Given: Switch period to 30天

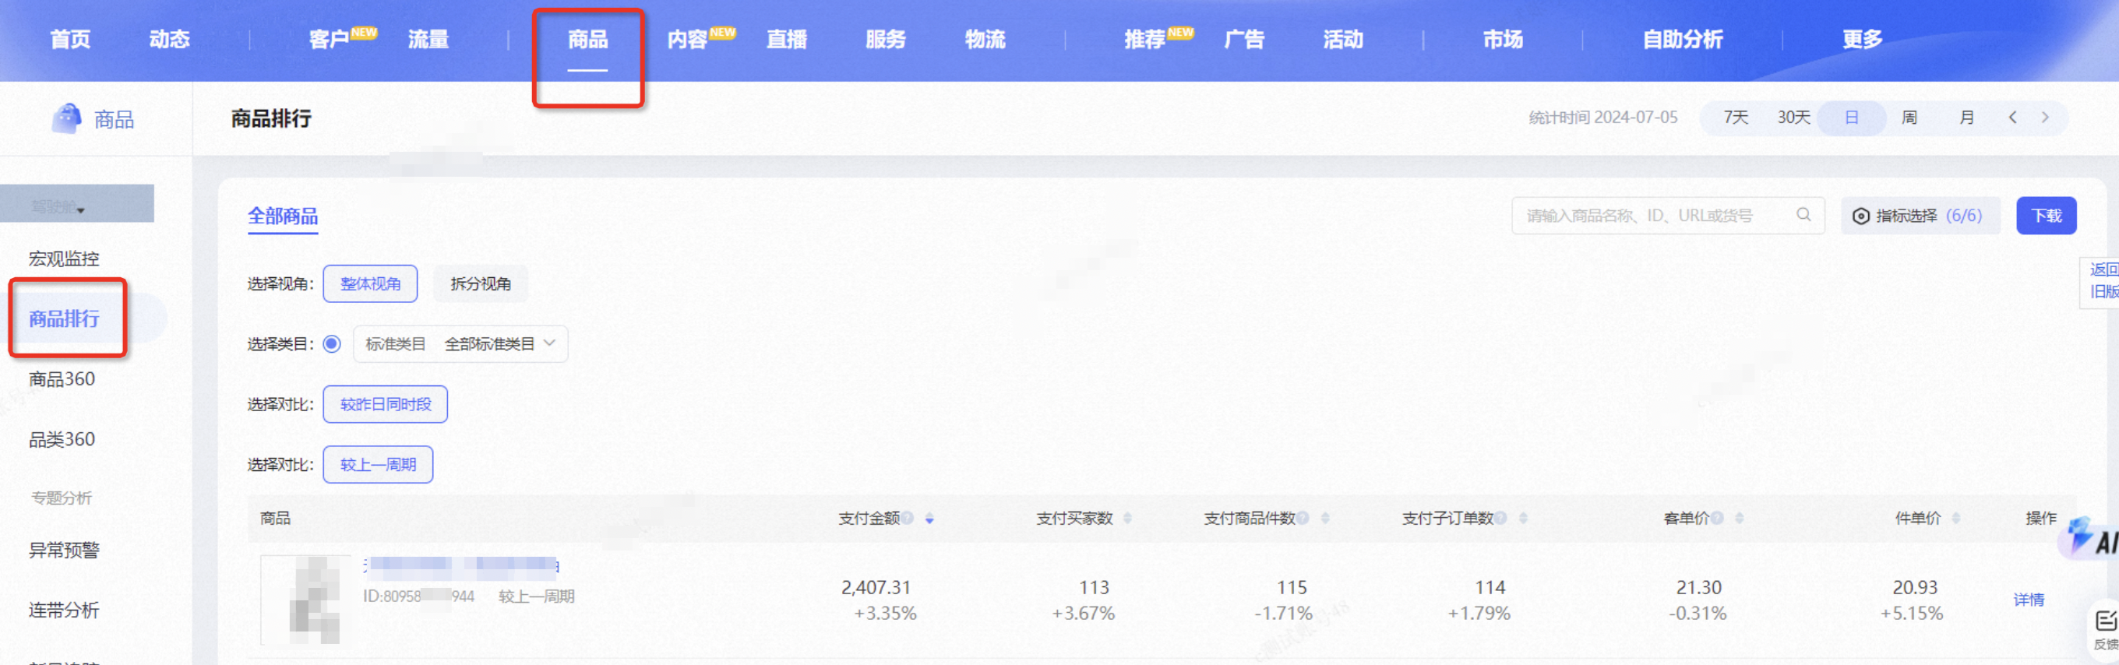Looking at the screenshot, I should coord(1793,118).
